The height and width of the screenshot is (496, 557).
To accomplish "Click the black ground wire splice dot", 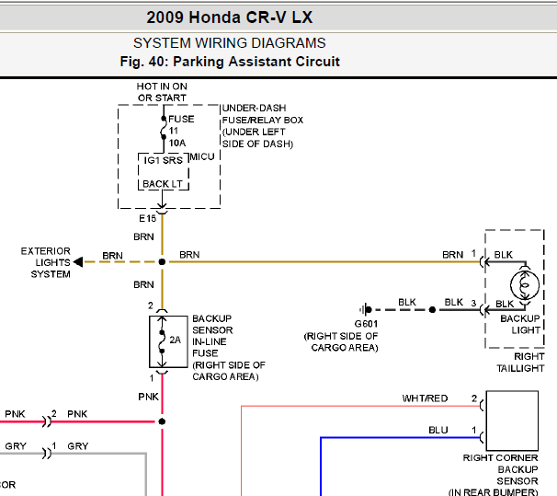I will click(432, 310).
